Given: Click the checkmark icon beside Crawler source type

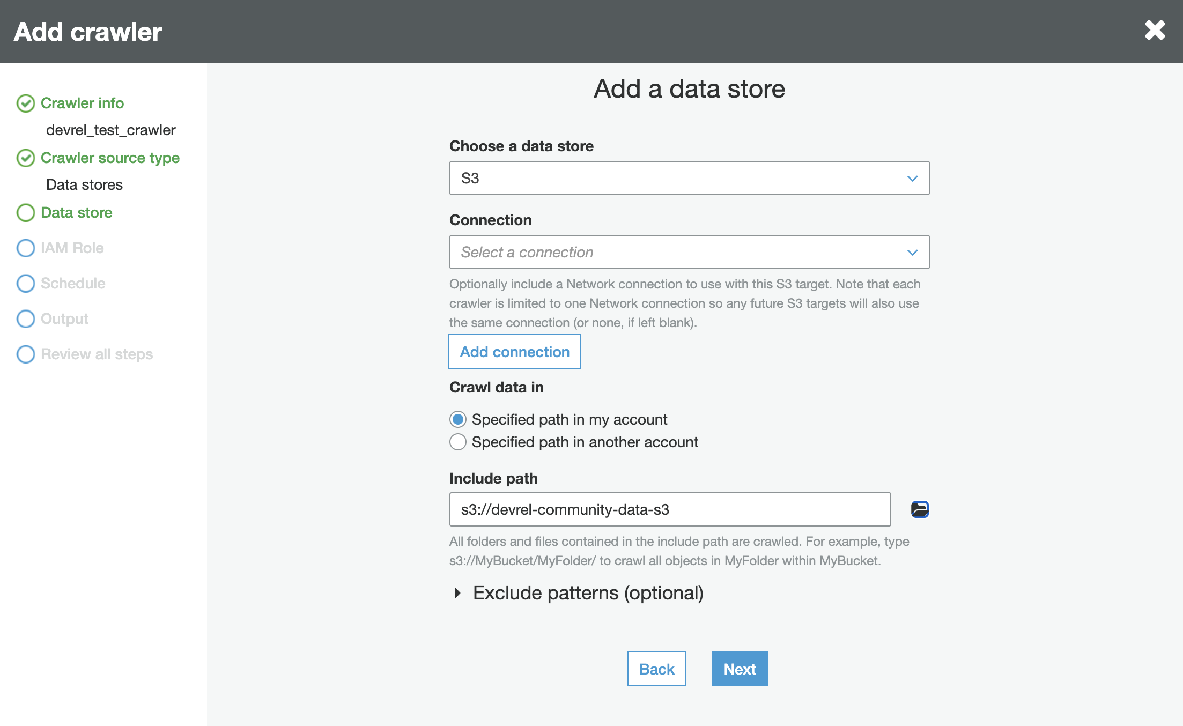Looking at the screenshot, I should pyautogui.click(x=25, y=158).
